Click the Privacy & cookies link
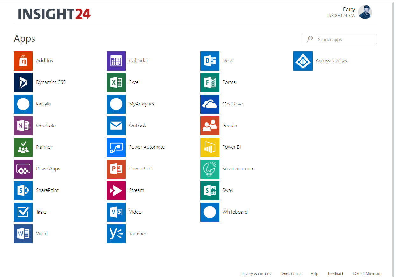 click(256, 274)
